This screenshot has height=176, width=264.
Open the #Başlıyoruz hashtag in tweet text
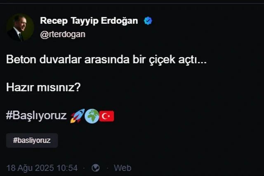[36, 116]
